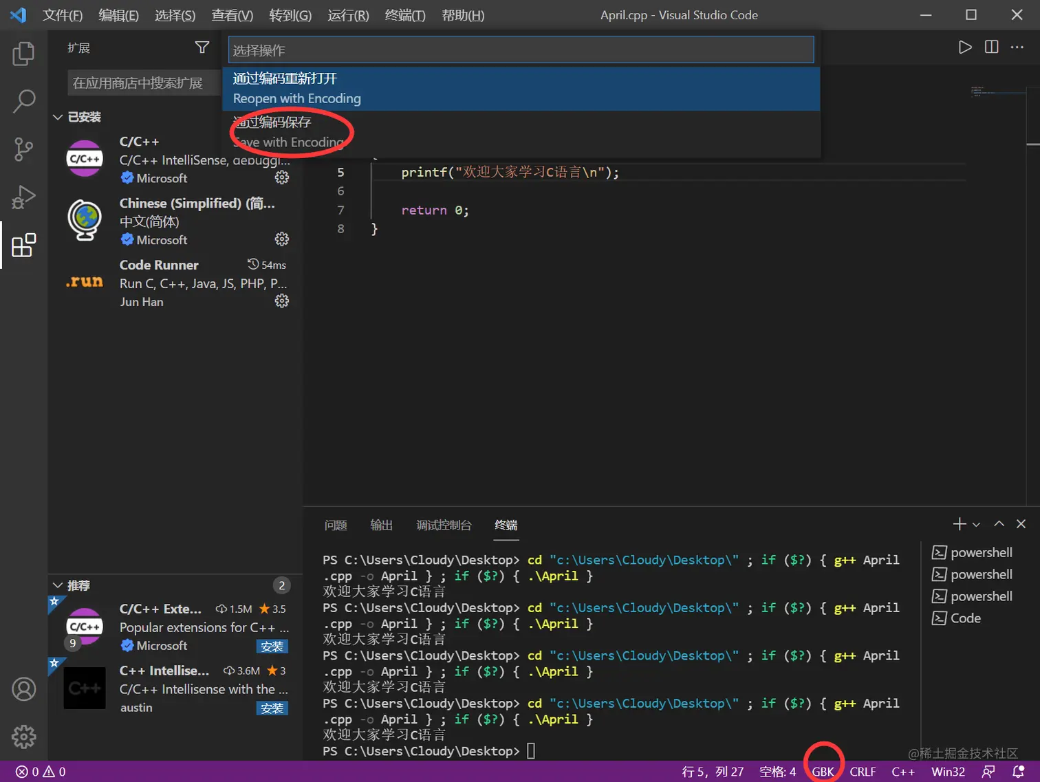
Task: Select GBK encoding in status bar
Action: pyautogui.click(x=823, y=772)
